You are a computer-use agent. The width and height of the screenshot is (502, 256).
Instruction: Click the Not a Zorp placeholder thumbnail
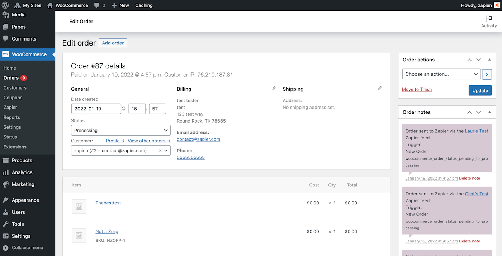tap(79, 235)
